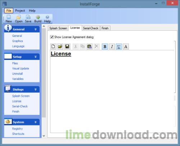Image resolution: width=180 pixels, height=146 pixels.
Task: Select the License tab
Action: (x=75, y=28)
